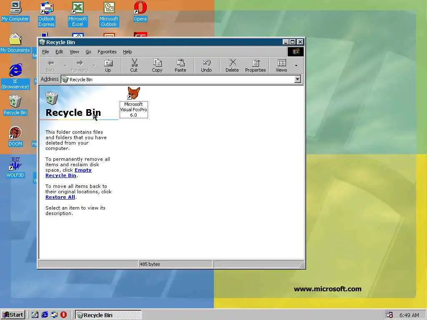Open the Favorites menu
This screenshot has width=427, height=320.
(x=107, y=52)
